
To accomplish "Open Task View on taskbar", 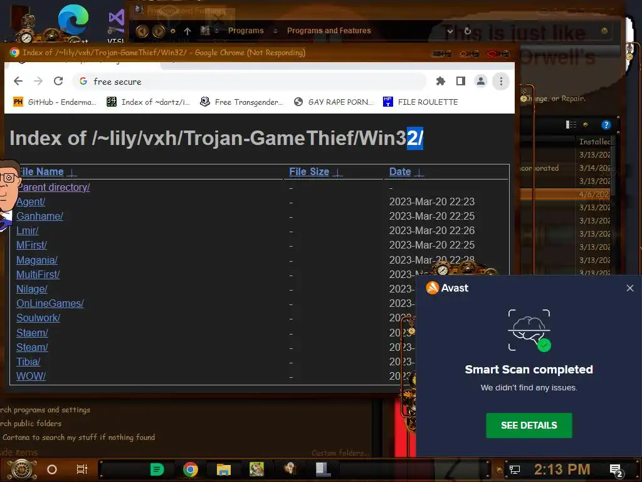I will (82, 469).
